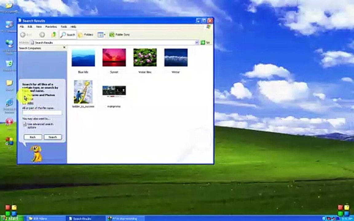Click the four-color squares icon at bottom left
This screenshot has width=354, height=221.
click(11, 211)
